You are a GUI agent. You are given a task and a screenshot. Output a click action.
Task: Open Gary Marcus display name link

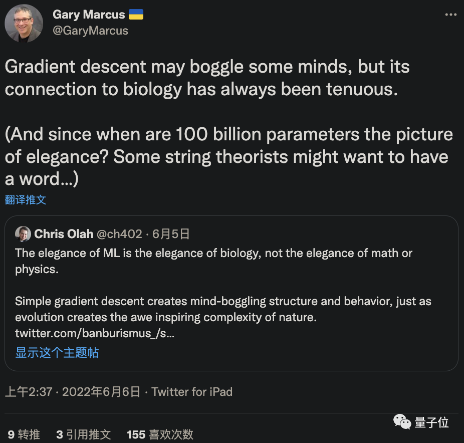pos(89,15)
